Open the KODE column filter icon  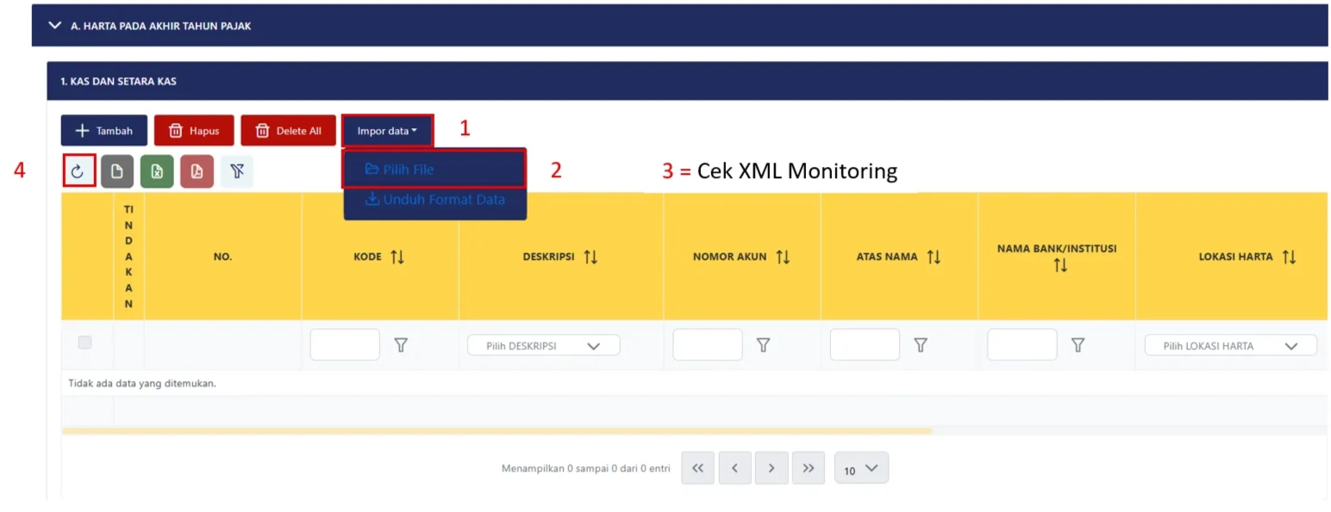tap(401, 345)
